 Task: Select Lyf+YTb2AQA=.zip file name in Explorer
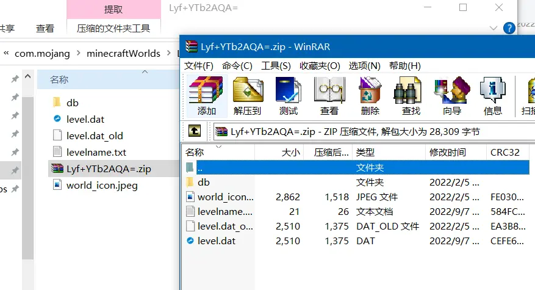109,169
